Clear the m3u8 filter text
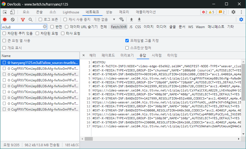 tap(45, 27)
